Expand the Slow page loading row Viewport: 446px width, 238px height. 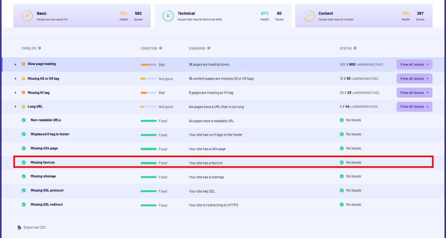15,64
